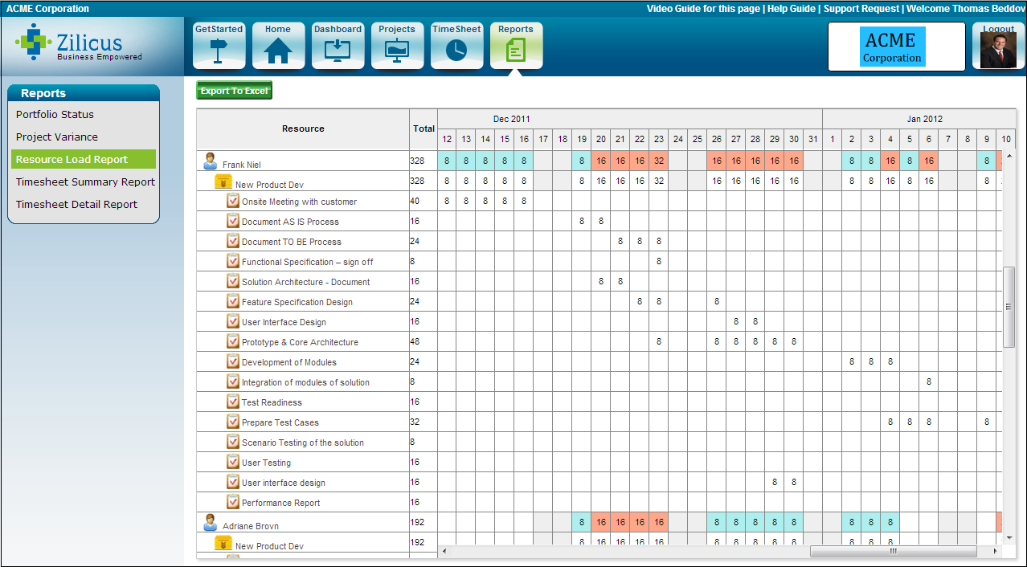Open the Projects presentation icon
Viewport: 1027px width, 567px height.
tap(397, 50)
